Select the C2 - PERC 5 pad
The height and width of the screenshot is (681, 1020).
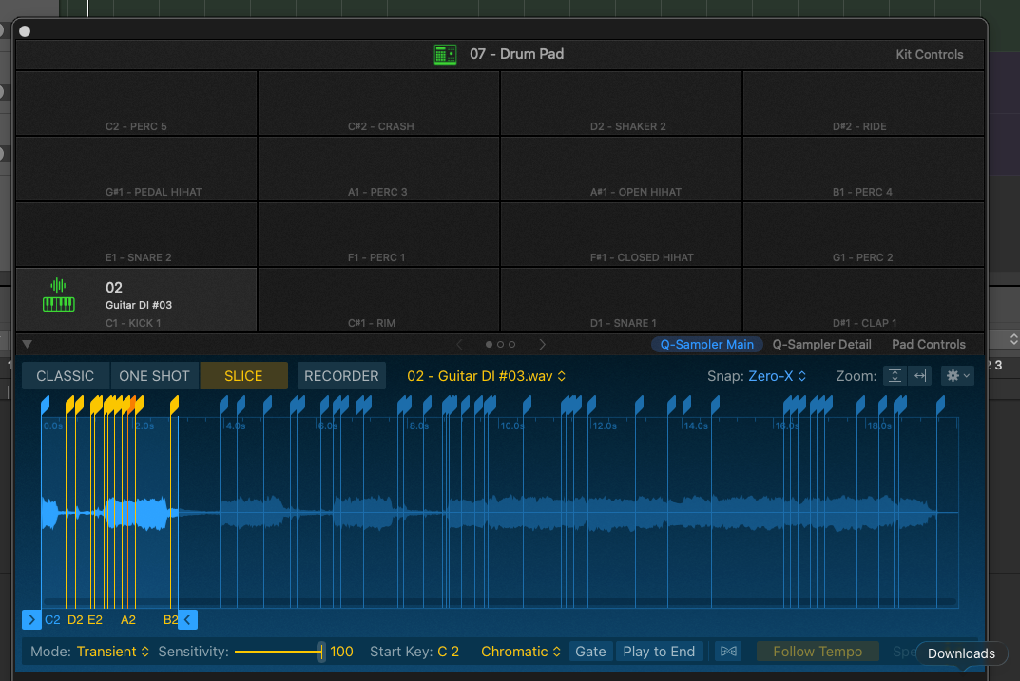pyautogui.click(x=137, y=104)
